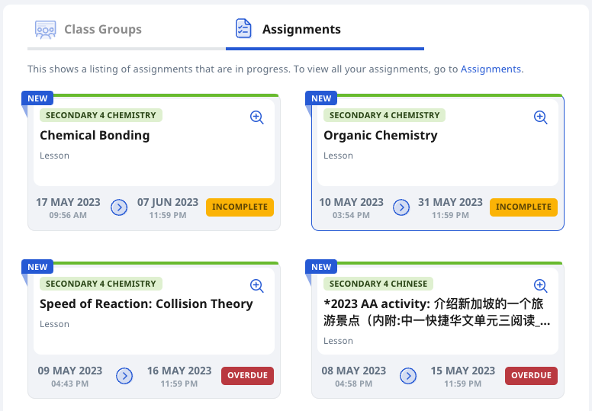592x411 pixels.
Task: Open the *2023 AA activity Chinese lesson
Action: 436,312
